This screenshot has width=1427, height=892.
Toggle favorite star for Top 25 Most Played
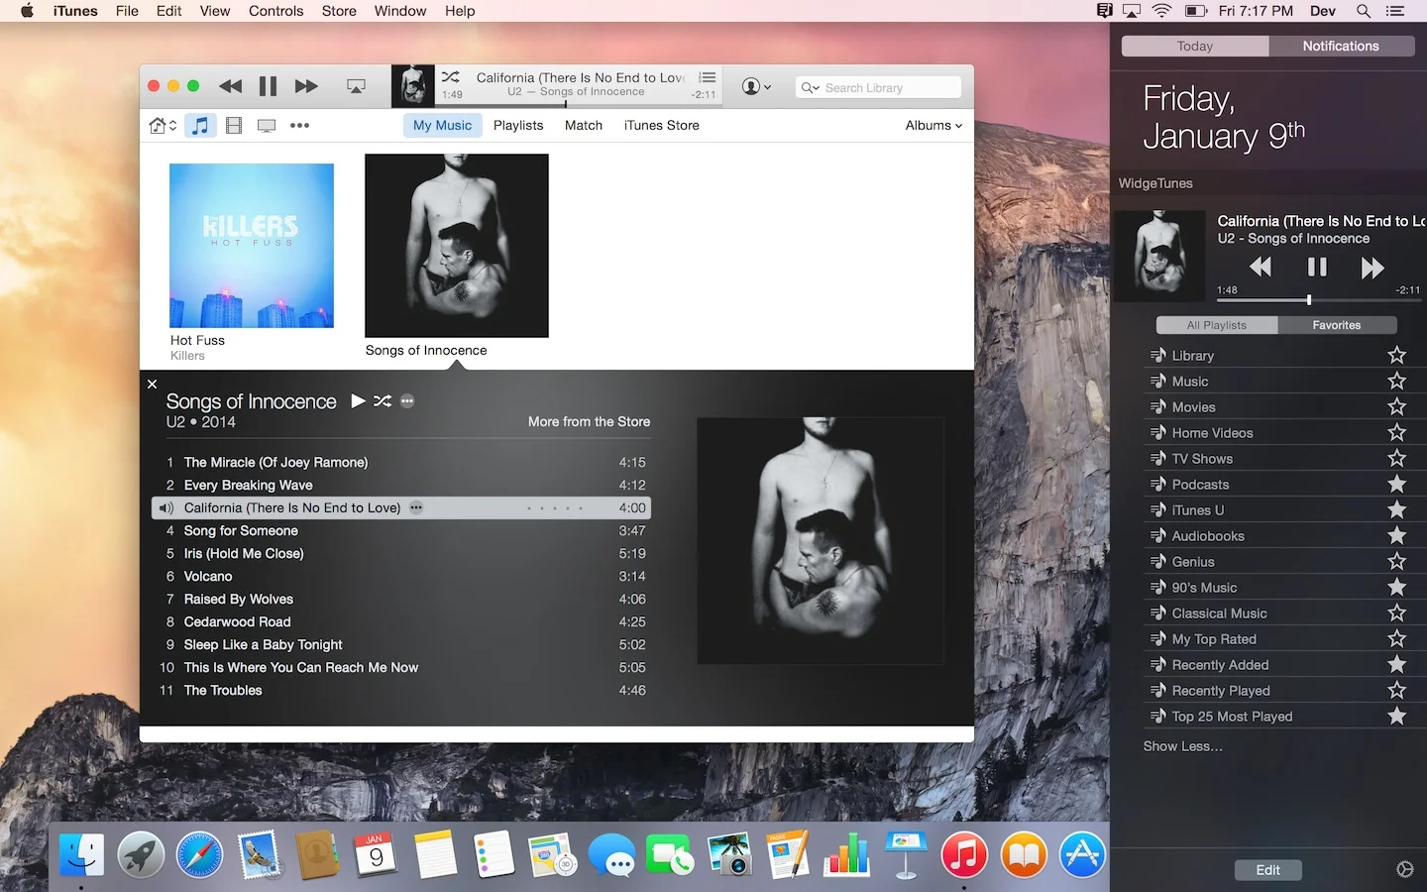[x=1397, y=716]
